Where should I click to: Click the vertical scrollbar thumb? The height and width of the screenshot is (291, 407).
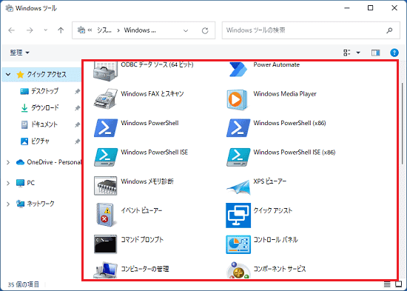point(402,124)
